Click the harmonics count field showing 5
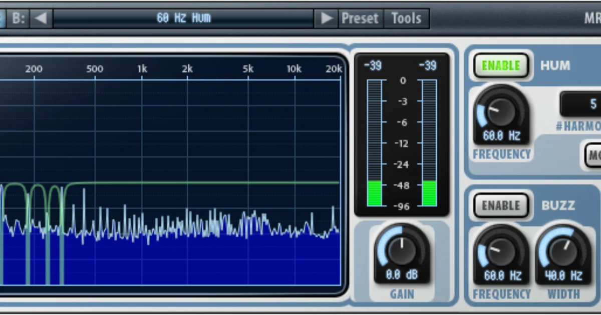The image size is (601, 315). click(581, 104)
